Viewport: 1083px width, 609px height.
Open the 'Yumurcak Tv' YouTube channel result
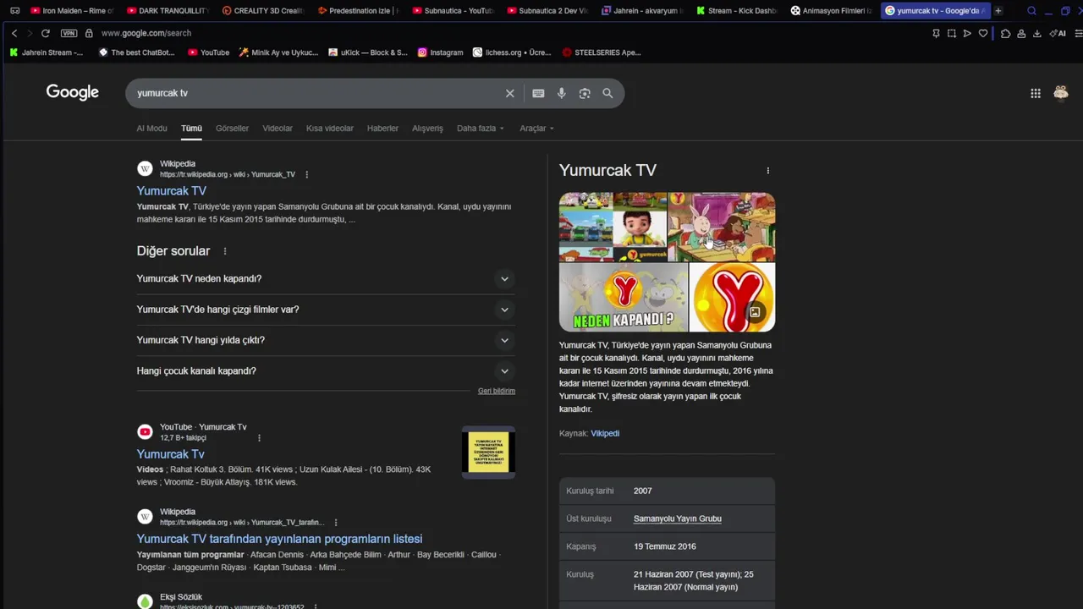pyautogui.click(x=170, y=454)
